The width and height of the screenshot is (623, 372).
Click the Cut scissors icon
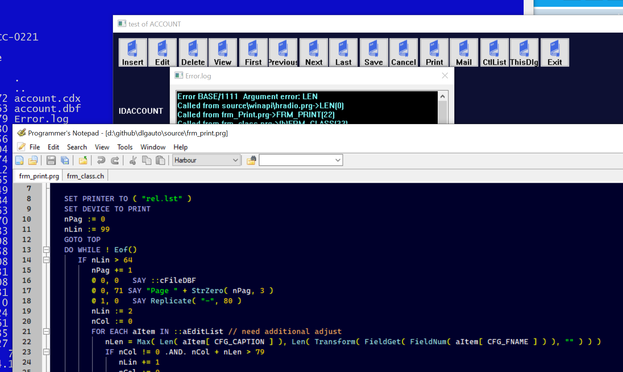[133, 160]
